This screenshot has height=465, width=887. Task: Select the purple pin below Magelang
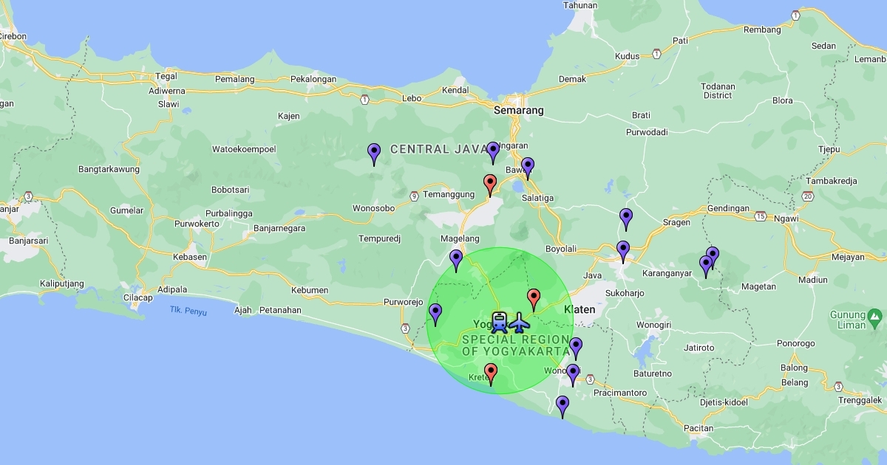[456, 260]
